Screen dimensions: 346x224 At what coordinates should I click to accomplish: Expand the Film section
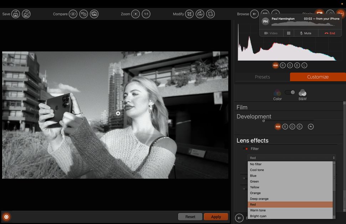tap(242, 107)
